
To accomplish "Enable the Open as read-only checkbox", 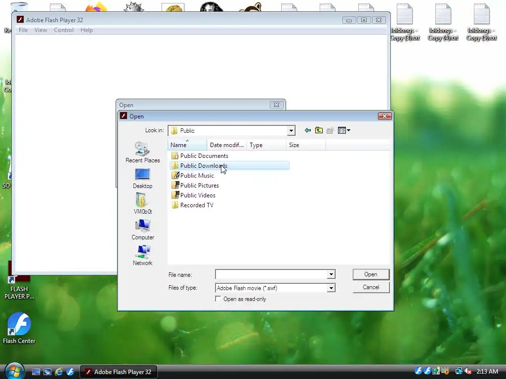I will click(218, 299).
